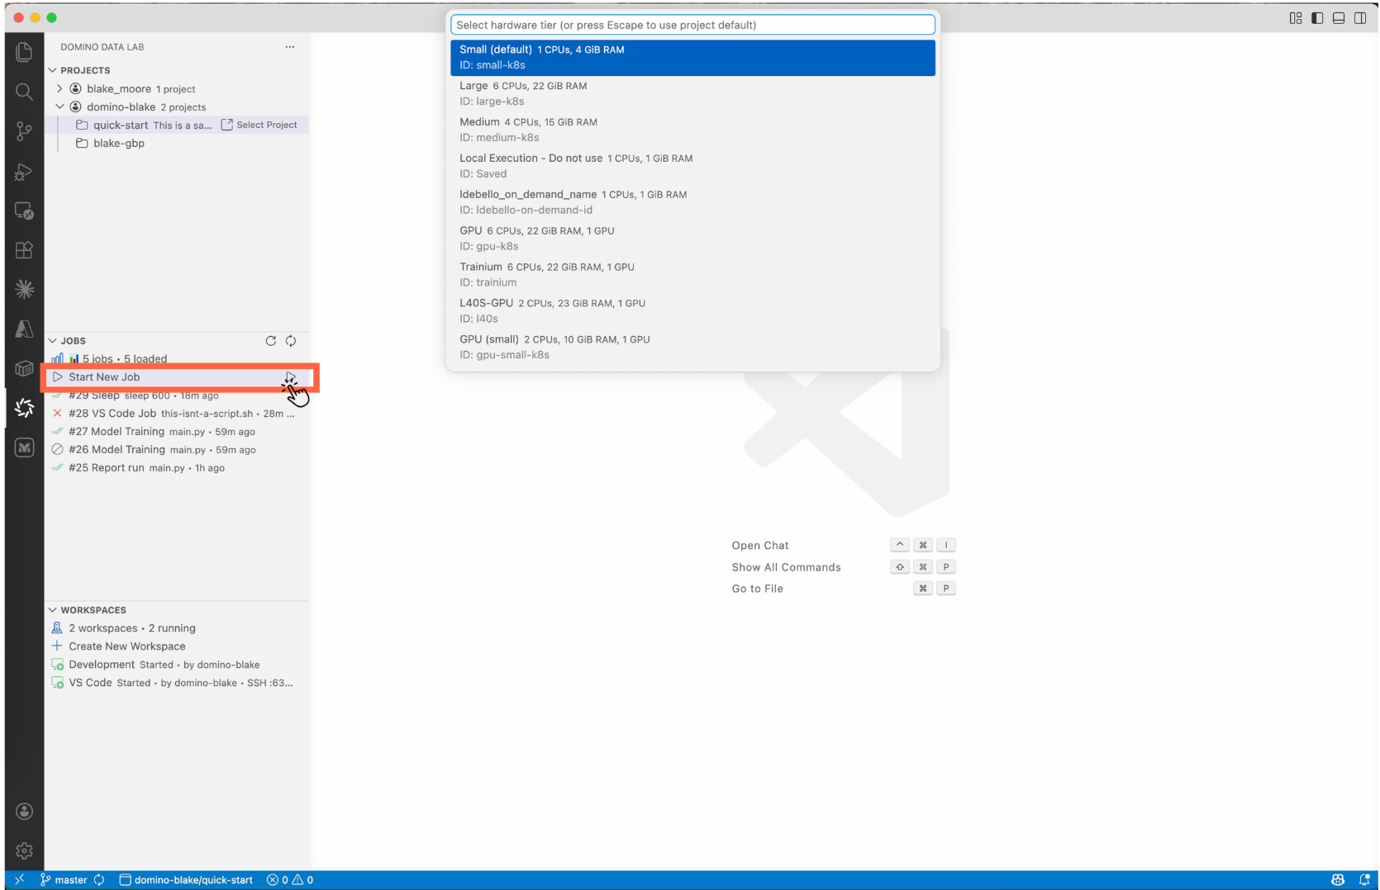Choose the L40S-GPU hardware tier
Screen dimensions: 1380x890
pos(692,311)
